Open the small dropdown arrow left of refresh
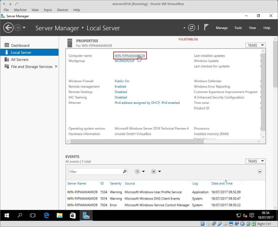The image size is (278, 227). pos(185,28)
